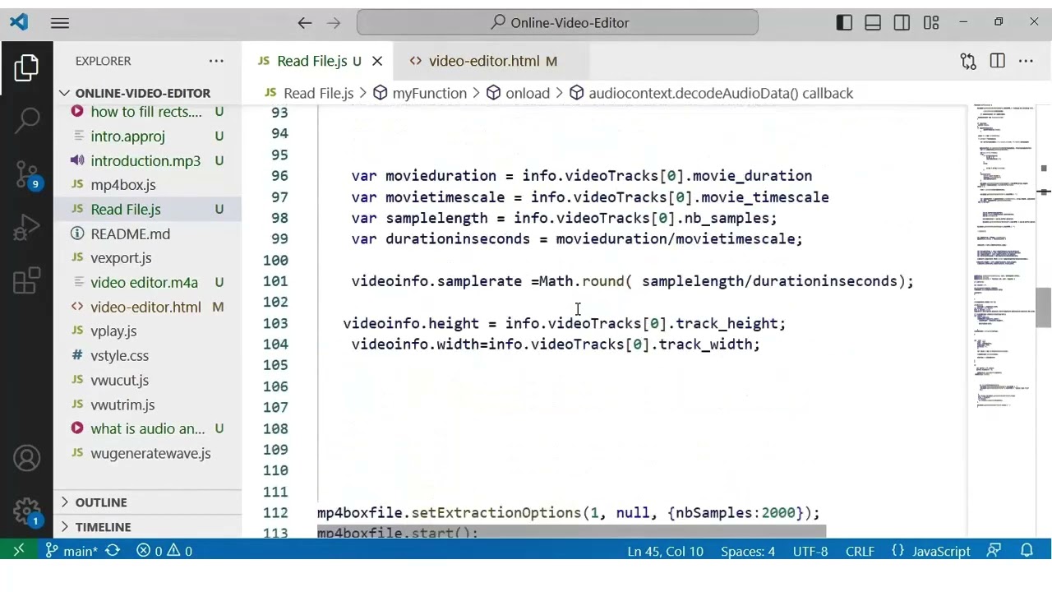Click Spaces: 4 indentation setting
The height and width of the screenshot is (592, 1052).
[747, 551]
